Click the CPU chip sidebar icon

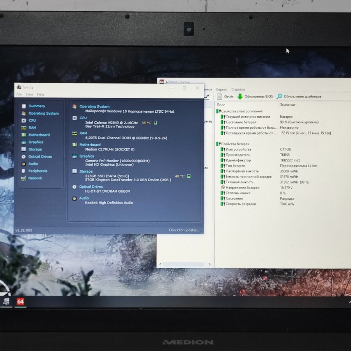tap(23, 121)
